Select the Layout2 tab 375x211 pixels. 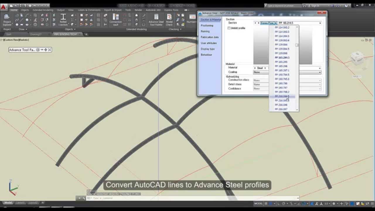pos(33,203)
